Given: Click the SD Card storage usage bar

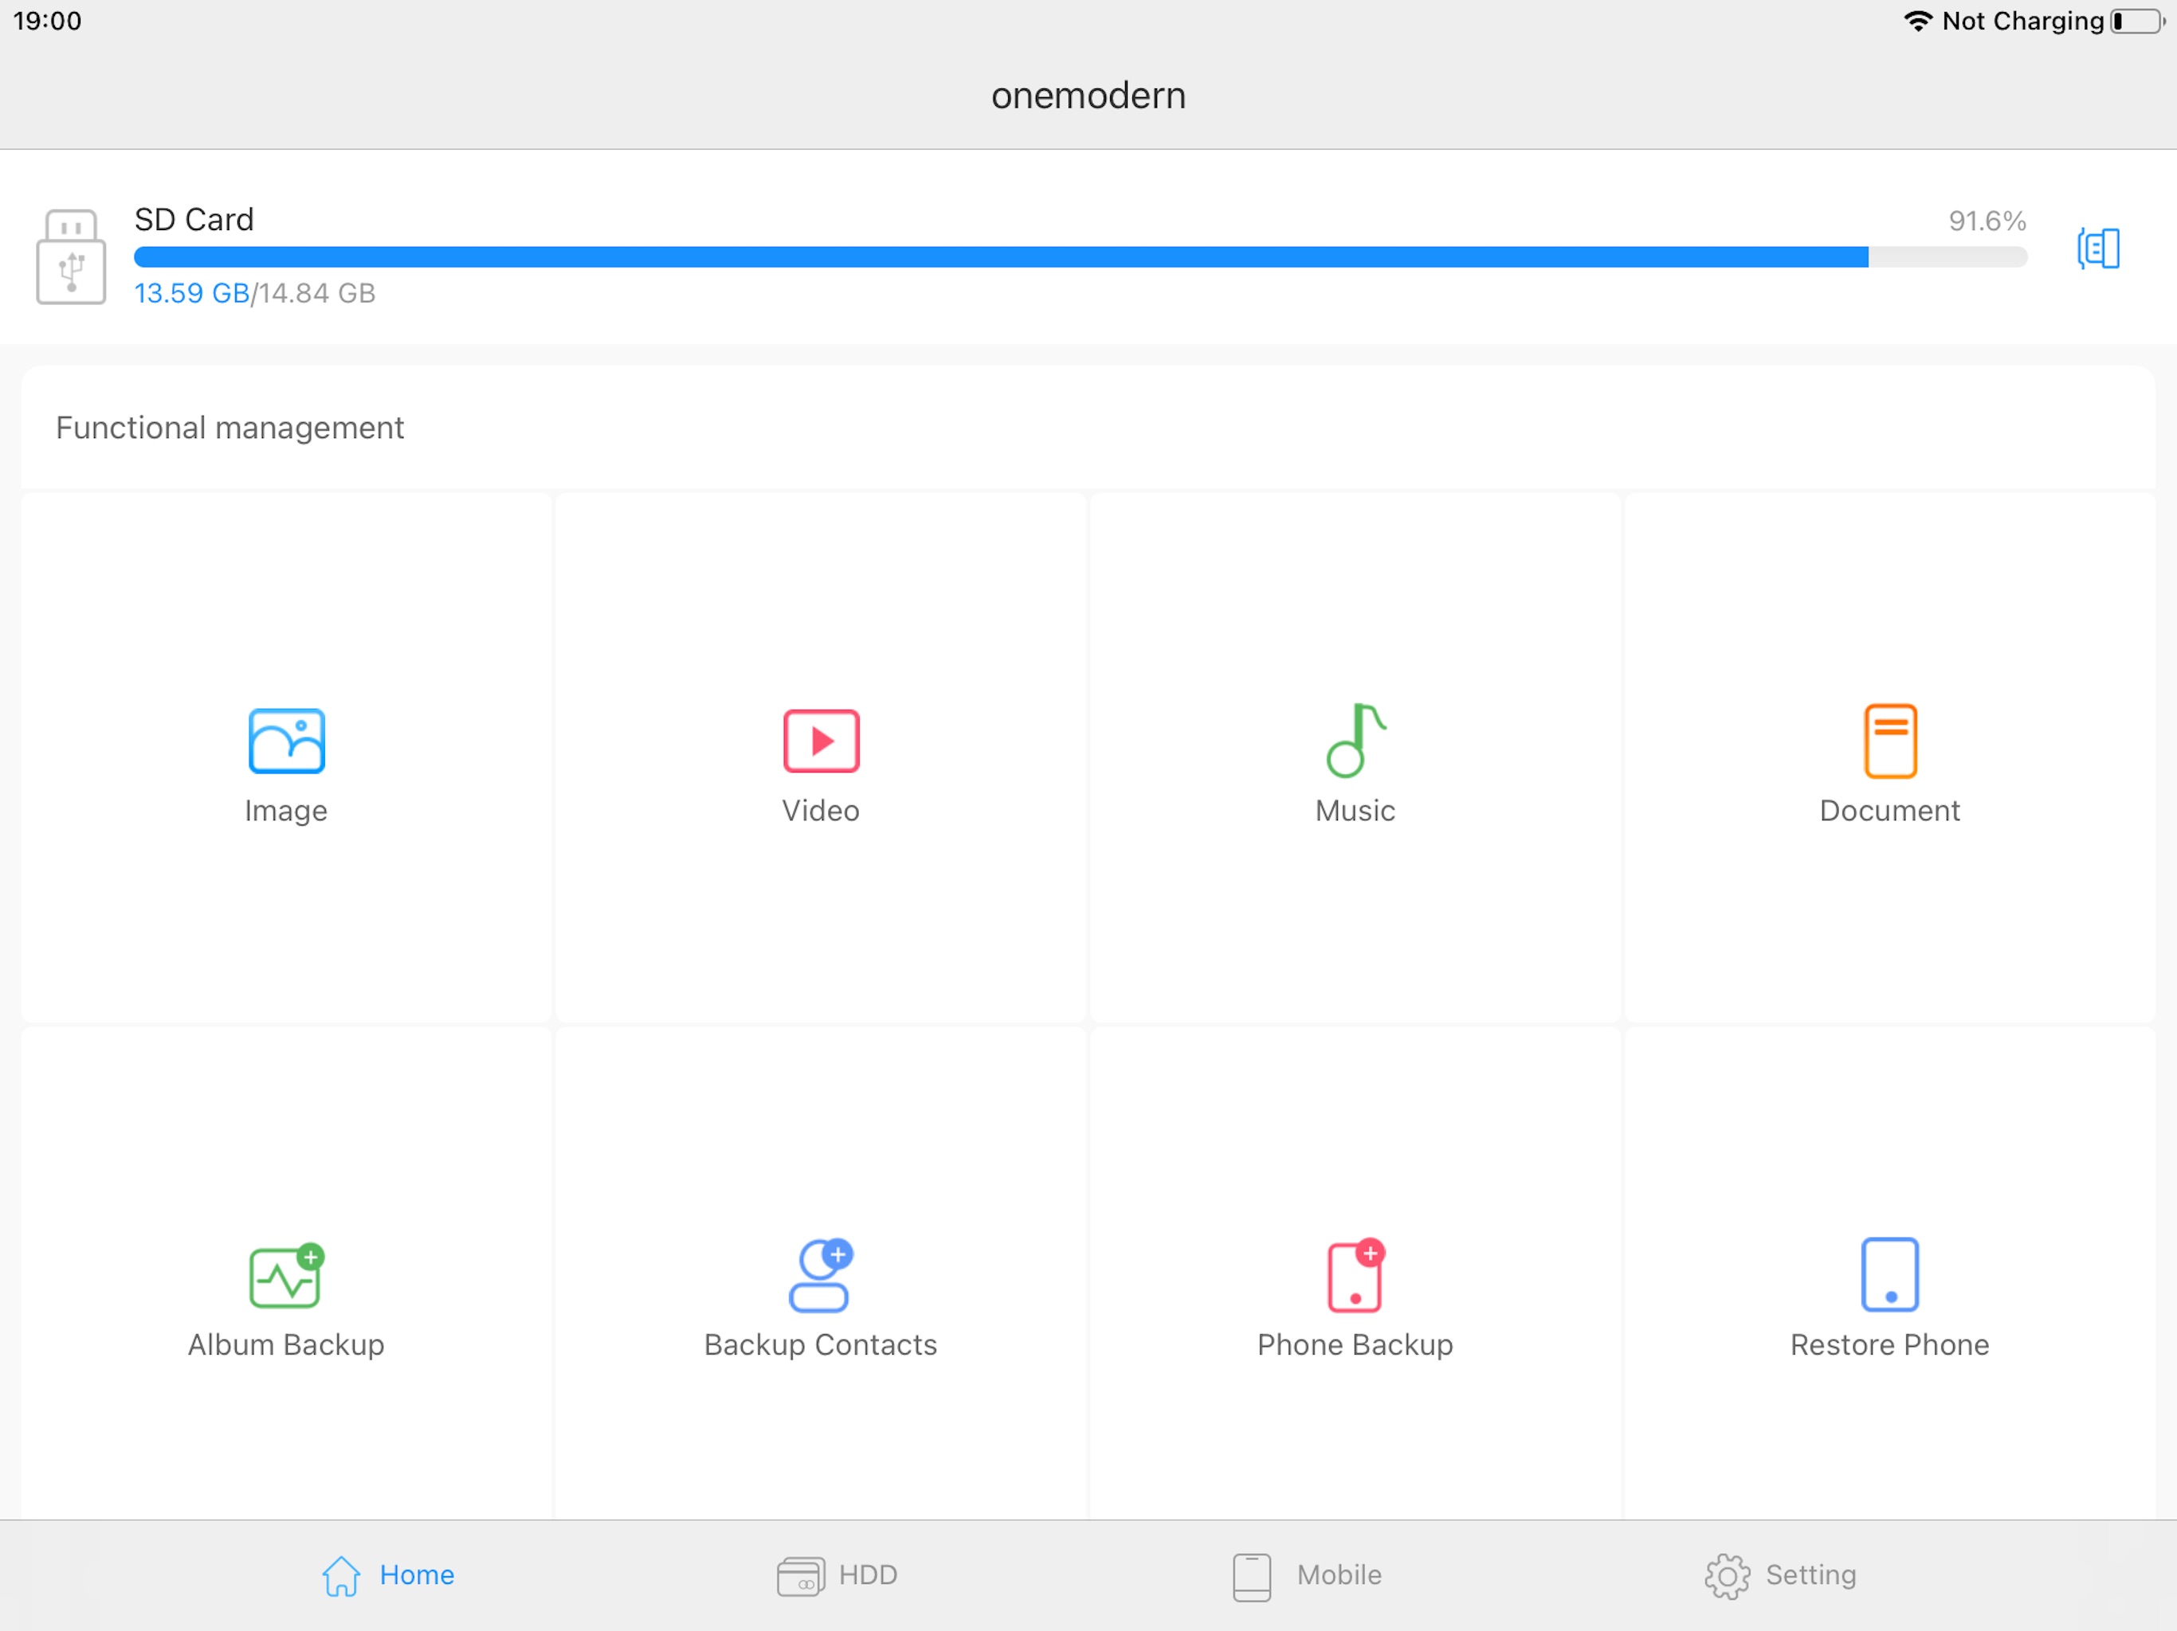Looking at the screenshot, I should point(1081,256).
